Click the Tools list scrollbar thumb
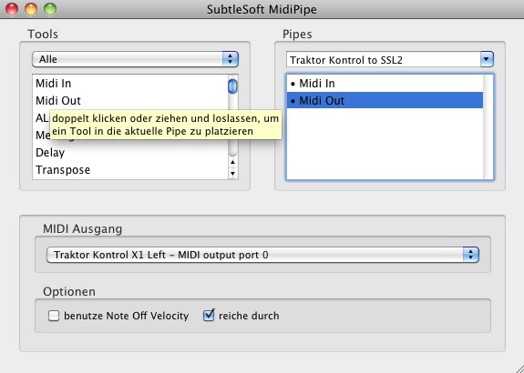The width and height of the screenshot is (524, 373). click(x=232, y=86)
